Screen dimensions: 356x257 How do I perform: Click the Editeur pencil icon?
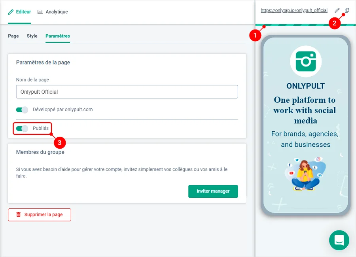[x=11, y=12]
